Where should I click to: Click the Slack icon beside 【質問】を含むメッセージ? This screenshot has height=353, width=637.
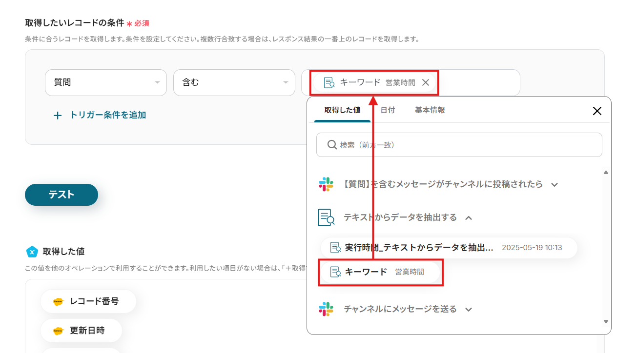pos(326,184)
